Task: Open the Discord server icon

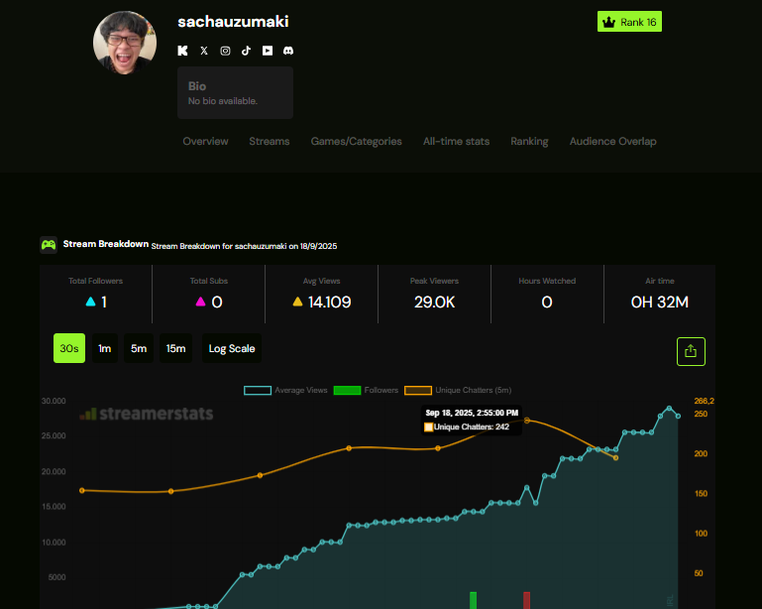Action: (x=288, y=51)
